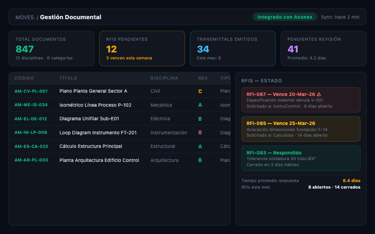The image size is (375, 234).
Task: Click the Integrado con Aconex badge
Action: [285, 17]
